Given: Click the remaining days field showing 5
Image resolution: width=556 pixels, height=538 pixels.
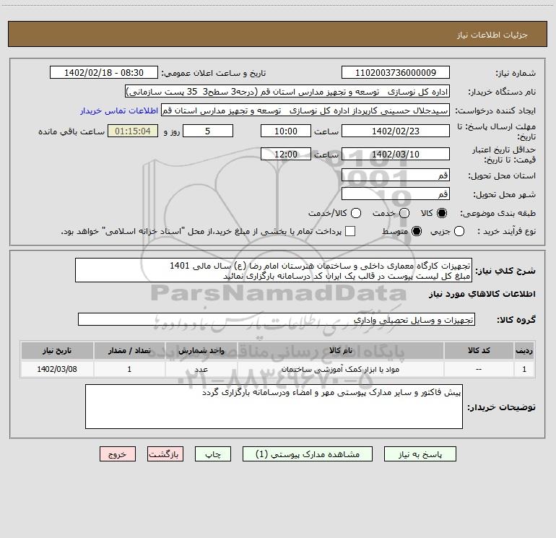Looking at the screenshot, I should [208, 131].
